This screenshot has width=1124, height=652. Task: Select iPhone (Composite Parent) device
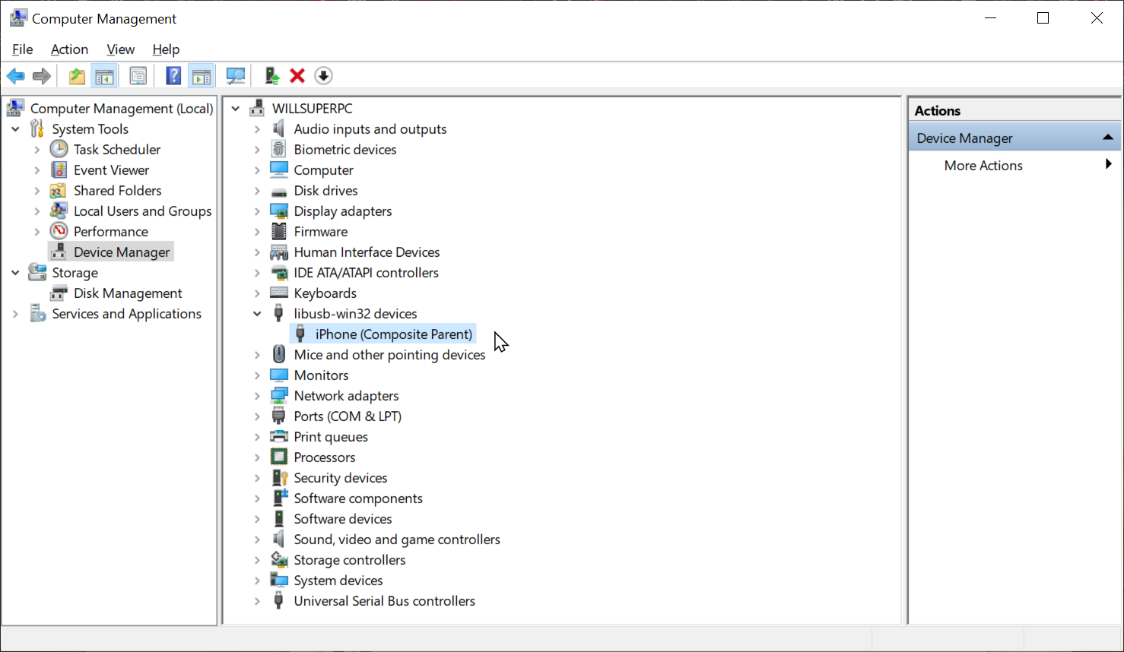coord(393,334)
